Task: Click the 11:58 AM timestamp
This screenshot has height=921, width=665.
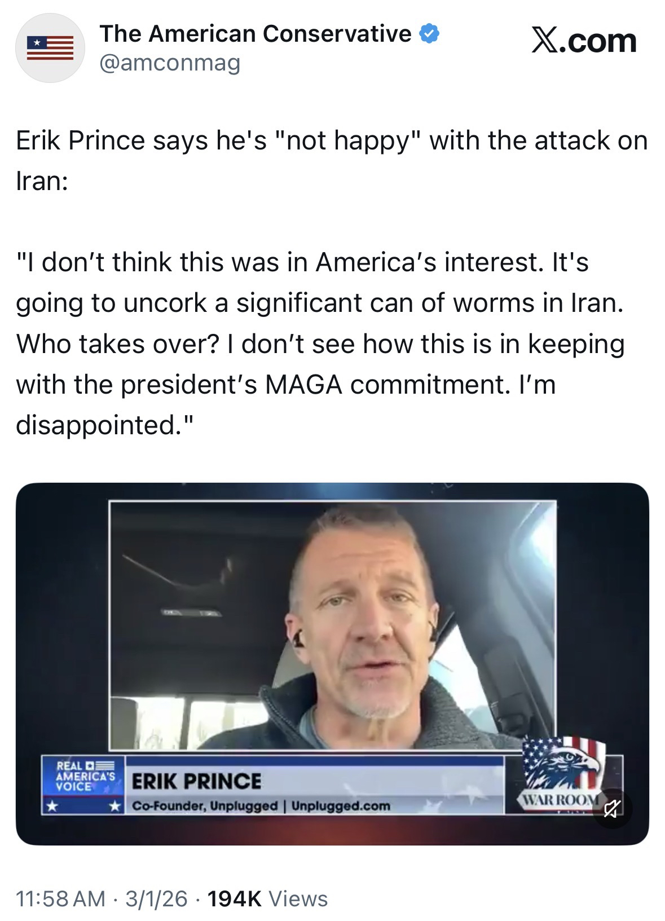Action: 61,898
